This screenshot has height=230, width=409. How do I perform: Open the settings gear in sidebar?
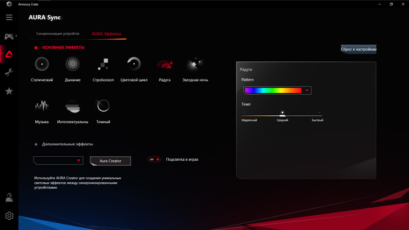(9, 216)
